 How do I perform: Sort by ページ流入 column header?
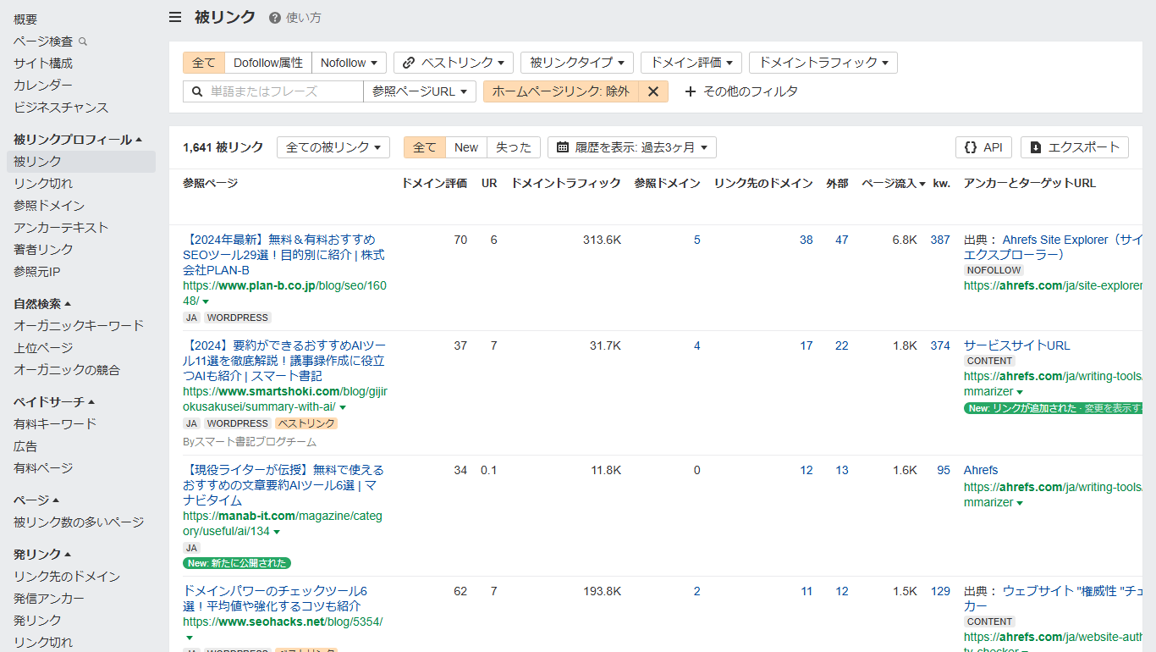893,183
